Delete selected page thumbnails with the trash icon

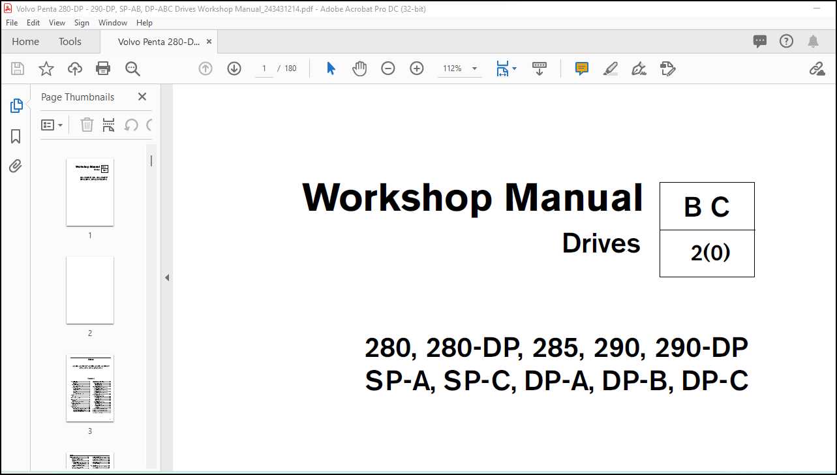click(x=87, y=125)
